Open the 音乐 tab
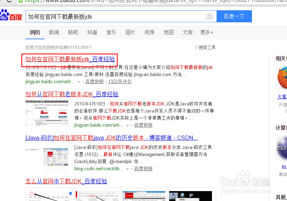Screen dimensions: 287x201 [x=111, y=33]
